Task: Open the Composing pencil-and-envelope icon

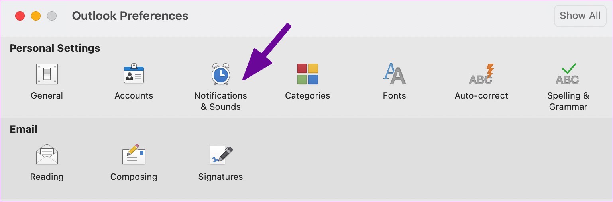Action: click(134, 155)
